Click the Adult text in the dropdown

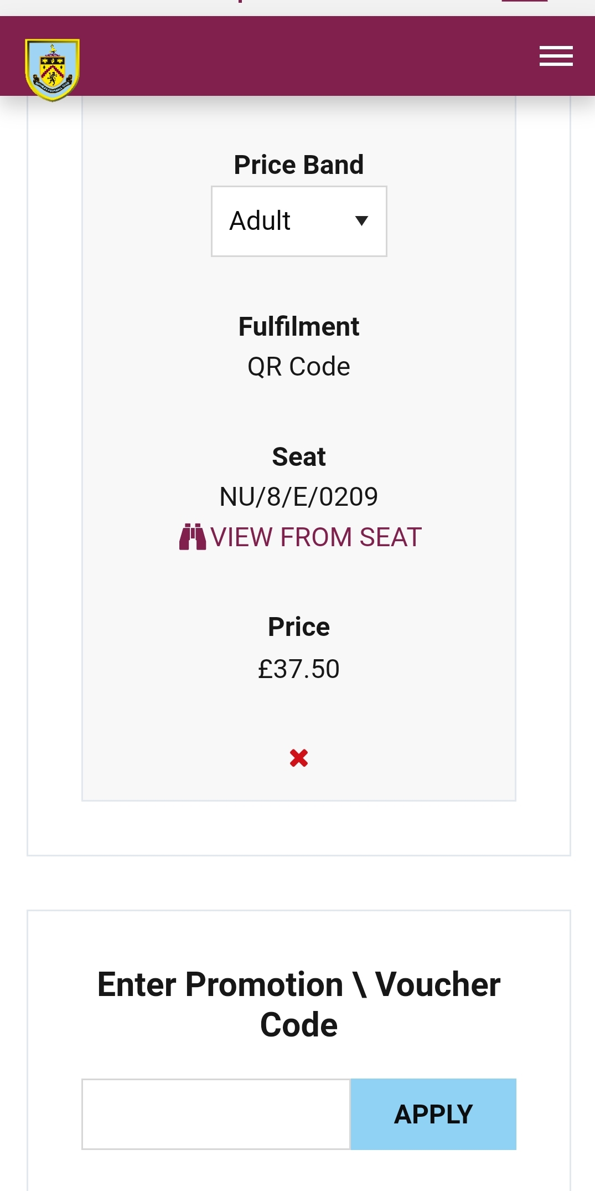tap(260, 221)
